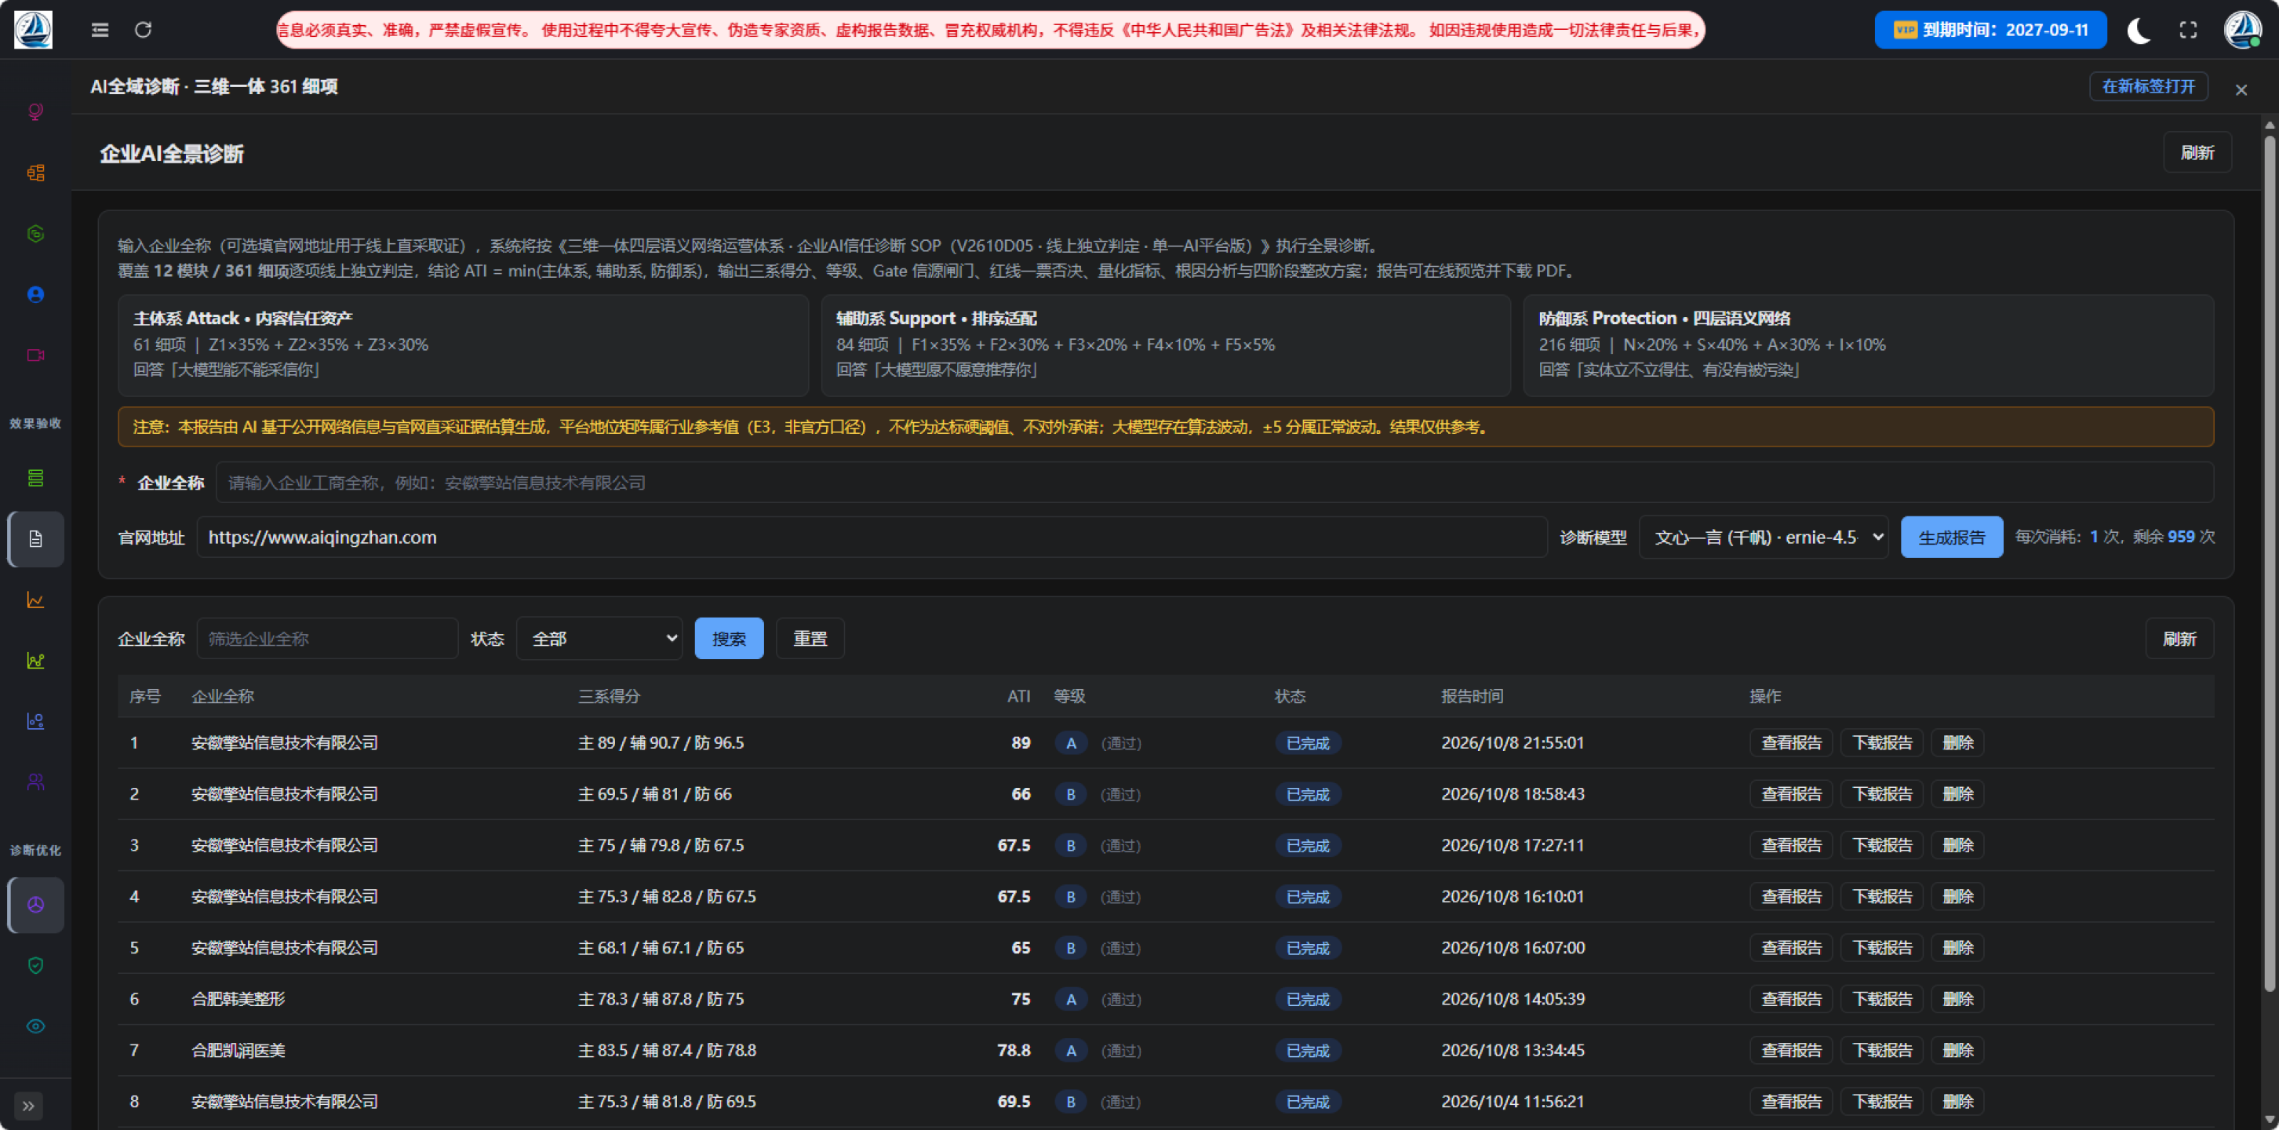Click the reload icon in top bar
Viewport: 2279px width, 1130px height.
click(x=144, y=30)
